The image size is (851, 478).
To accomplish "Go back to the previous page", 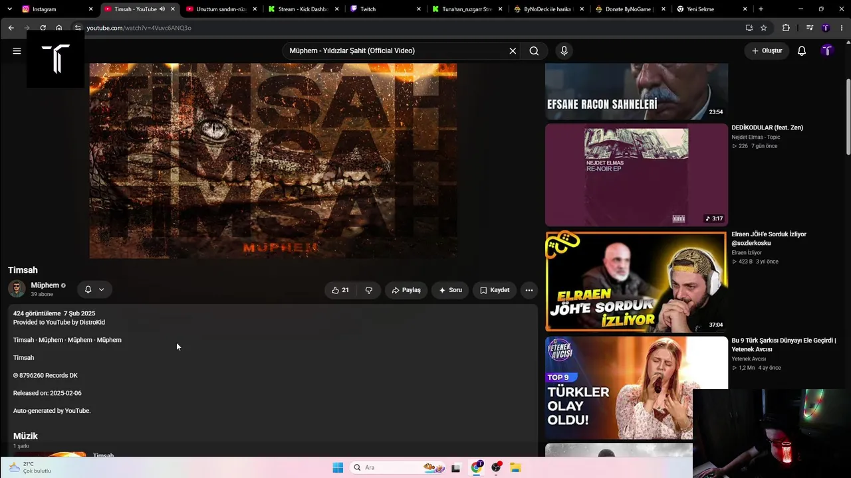I will tap(11, 28).
